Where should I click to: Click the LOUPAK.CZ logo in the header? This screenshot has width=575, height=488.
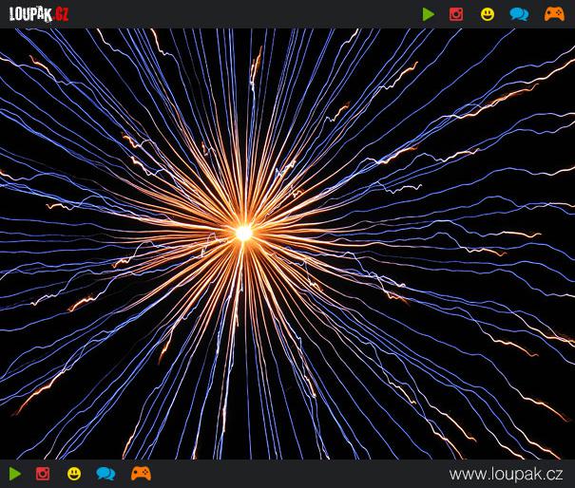pos(39,14)
